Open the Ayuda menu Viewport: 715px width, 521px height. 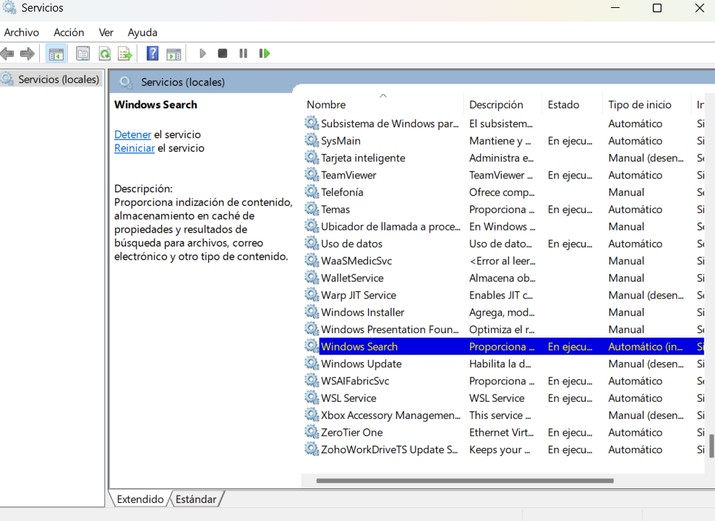click(142, 33)
